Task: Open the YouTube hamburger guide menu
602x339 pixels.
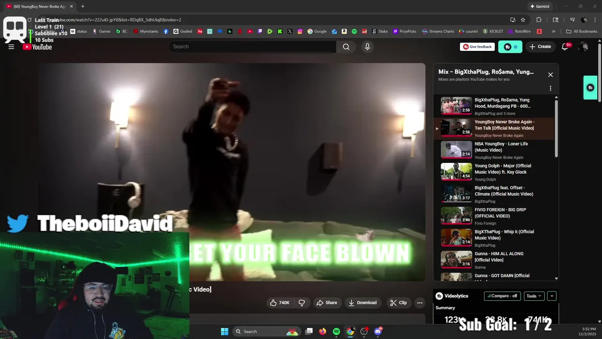Action: click(x=11, y=47)
